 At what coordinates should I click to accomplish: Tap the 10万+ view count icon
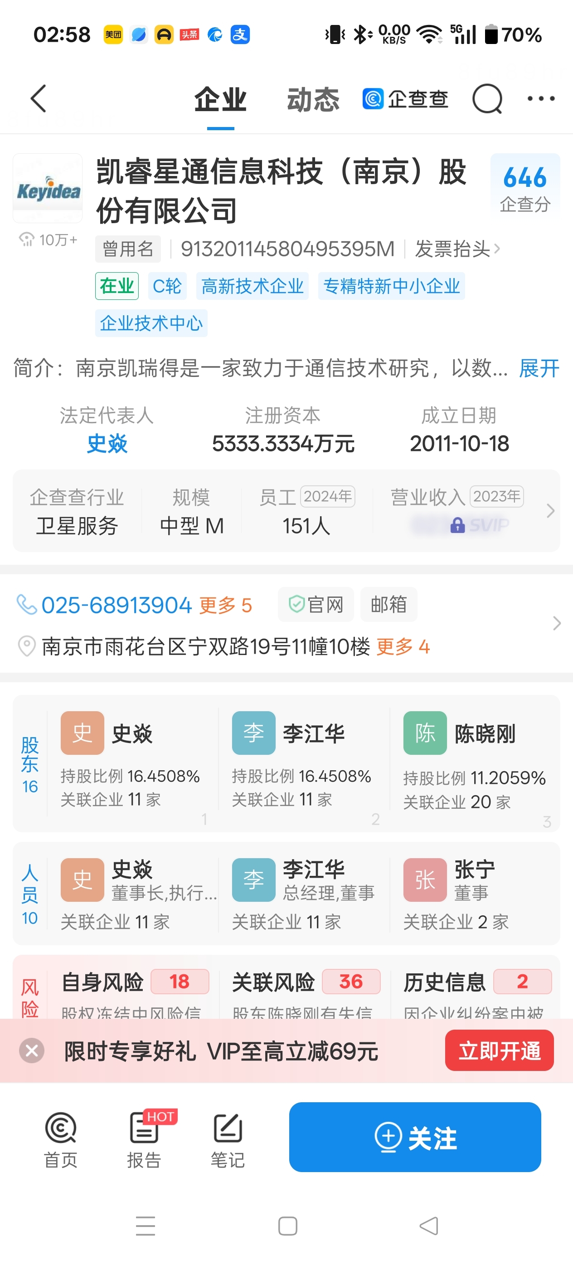(26, 239)
